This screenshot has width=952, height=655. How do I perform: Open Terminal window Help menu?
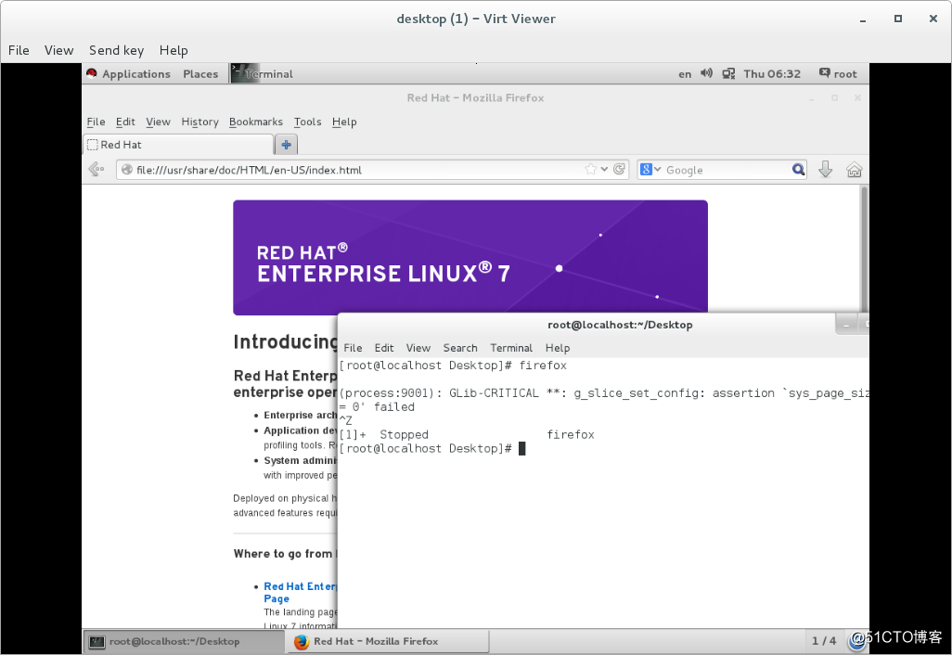558,348
